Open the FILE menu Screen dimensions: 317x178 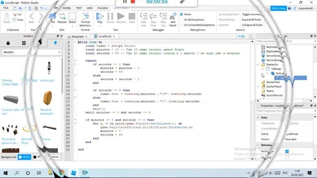[6, 8]
